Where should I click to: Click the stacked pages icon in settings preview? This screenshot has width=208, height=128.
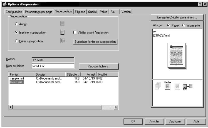(x=158, y=86)
